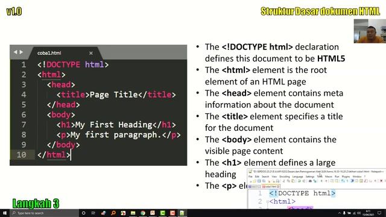
Task: Open the orange magnifier app on taskbar
Action: coord(113,213)
